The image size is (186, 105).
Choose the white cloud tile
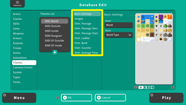click(170, 21)
